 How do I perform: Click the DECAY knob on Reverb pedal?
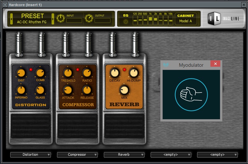pos(115,73)
